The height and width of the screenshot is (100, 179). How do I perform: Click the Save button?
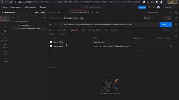click(x=147, y=18)
